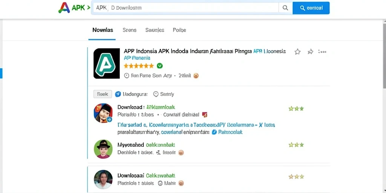Click the avatar with green hat
Viewport: 386px width, 193px height.
pyautogui.click(x=103, y=149)
